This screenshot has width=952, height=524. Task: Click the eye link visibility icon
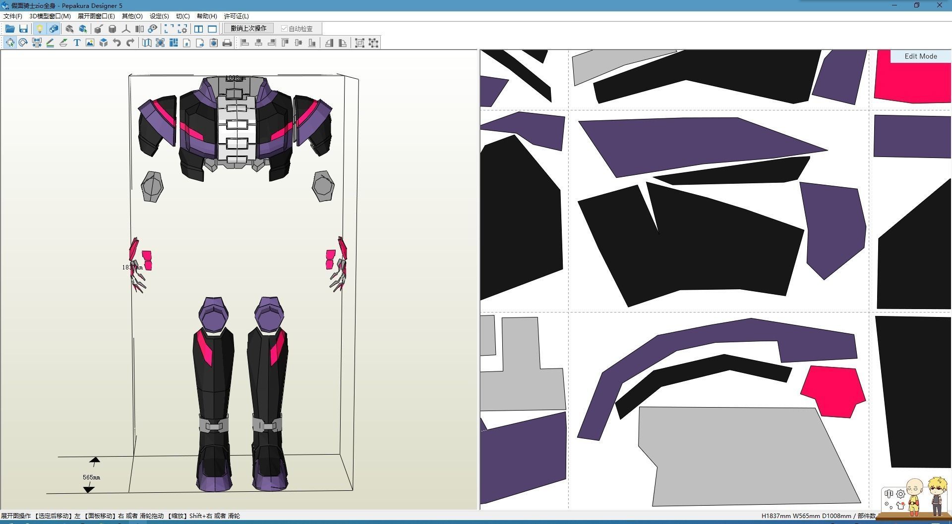tap(153, 29)
